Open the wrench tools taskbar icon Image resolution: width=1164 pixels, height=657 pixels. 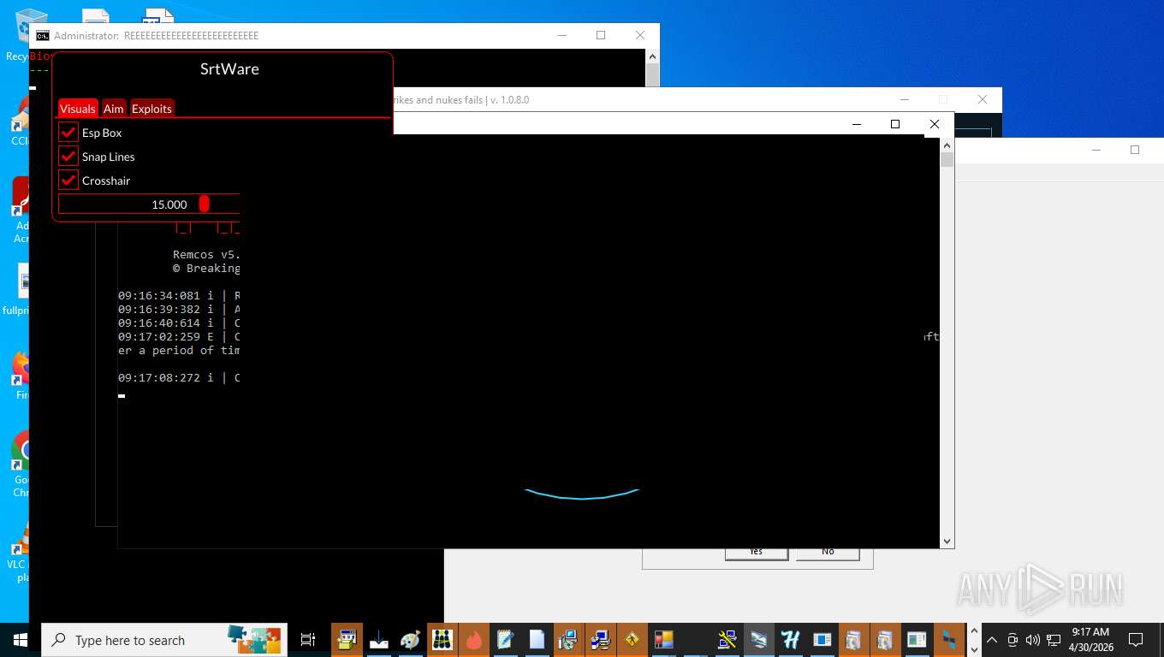727,640
